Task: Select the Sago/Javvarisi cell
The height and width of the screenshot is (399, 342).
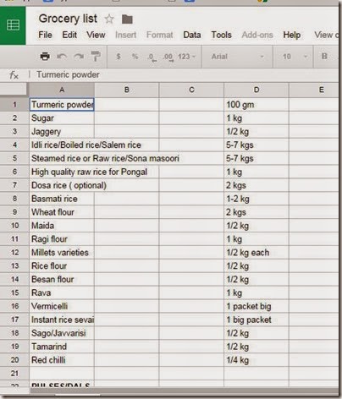Action: coord(62,333)
